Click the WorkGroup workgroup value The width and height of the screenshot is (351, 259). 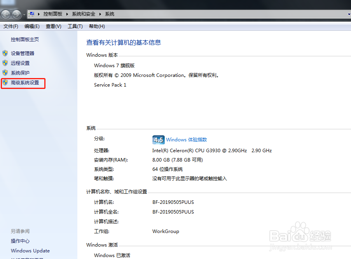(x=166, y=231)
